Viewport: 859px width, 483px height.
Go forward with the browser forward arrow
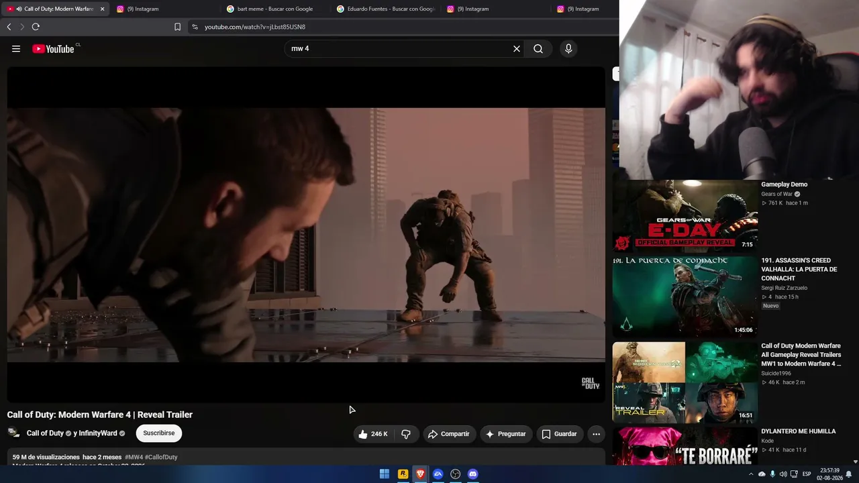coord(21,27)
